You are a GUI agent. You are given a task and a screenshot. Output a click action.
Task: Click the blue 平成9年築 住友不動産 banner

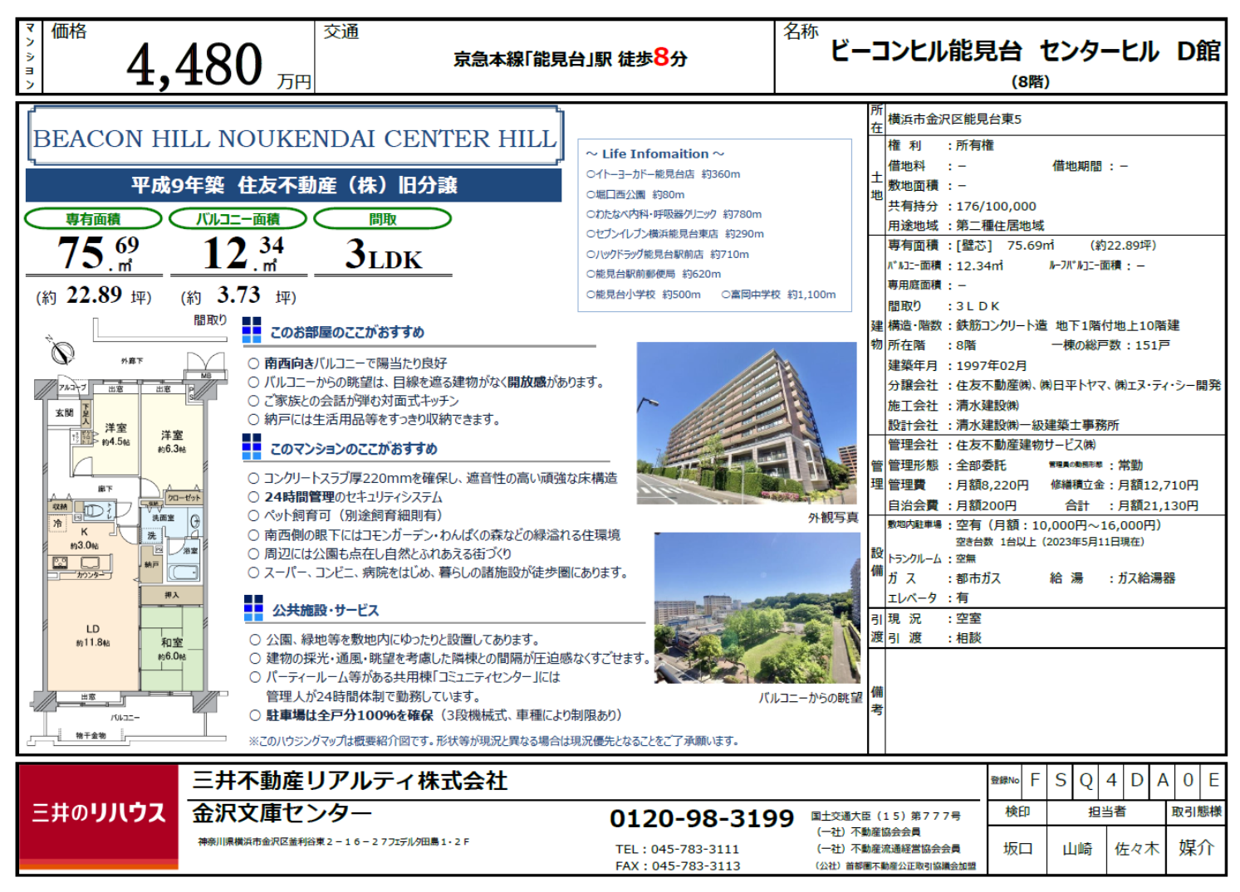click(x=293, y=185)
